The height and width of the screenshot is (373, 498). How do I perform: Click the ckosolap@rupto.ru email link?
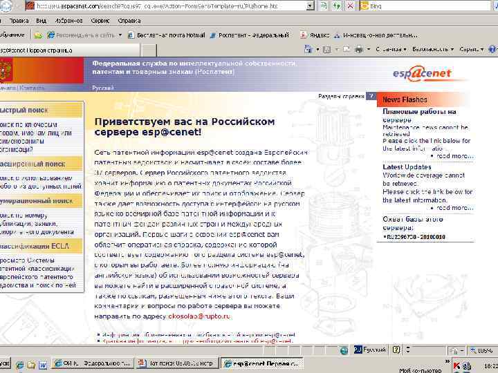[199, 316]
